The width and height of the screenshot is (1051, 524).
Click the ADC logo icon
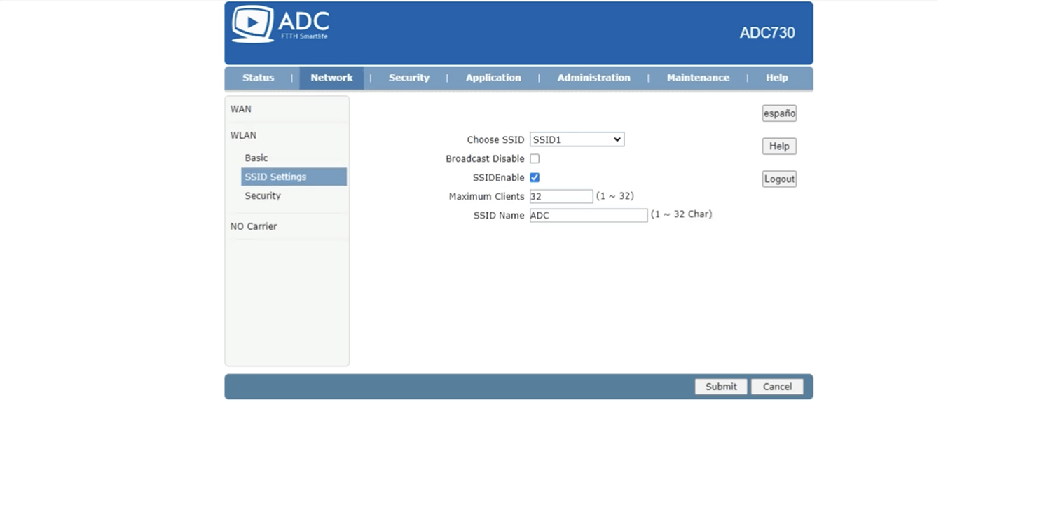pos(253,25)
